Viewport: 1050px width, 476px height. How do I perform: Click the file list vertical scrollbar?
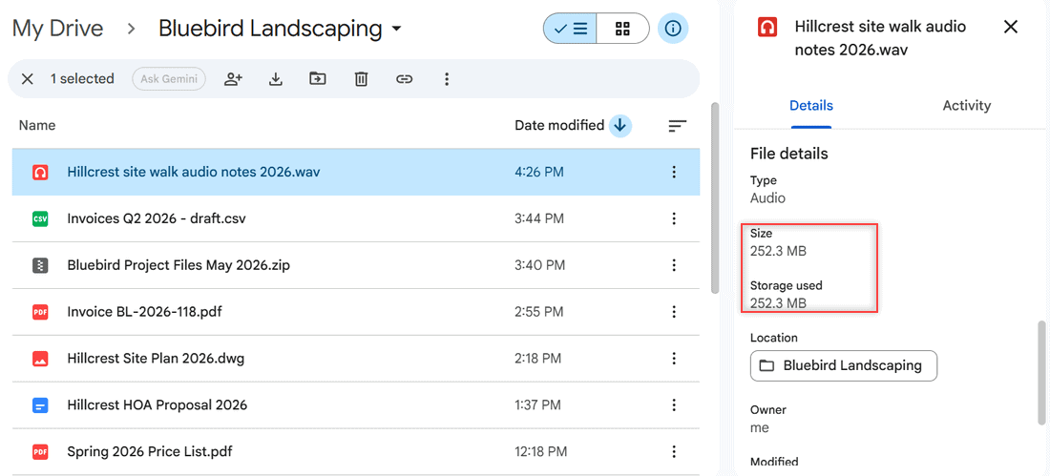tap(715, 197)
